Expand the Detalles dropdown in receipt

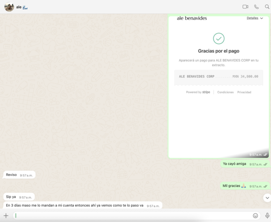coord(255,18)
